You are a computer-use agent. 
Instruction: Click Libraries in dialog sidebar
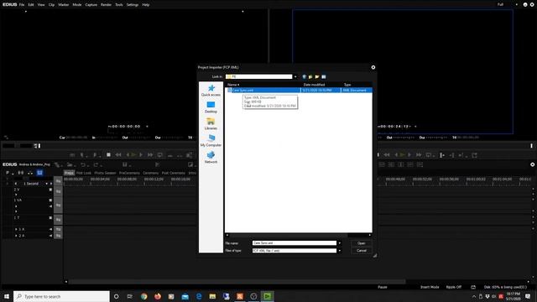[211, 124]
